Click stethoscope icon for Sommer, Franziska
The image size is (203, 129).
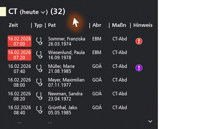click(39, 41)
